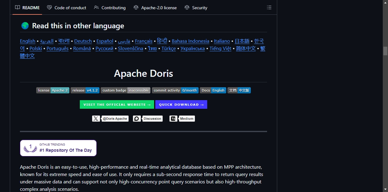
Task: Open the Discussion badge
Action: [148, 119]
